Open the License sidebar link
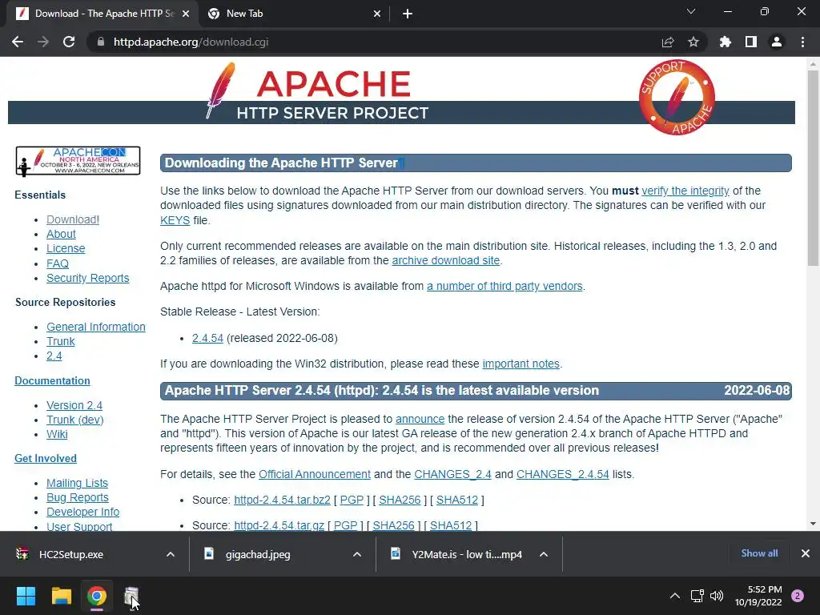Screen dimensions: 820x615 coord(66,248)
